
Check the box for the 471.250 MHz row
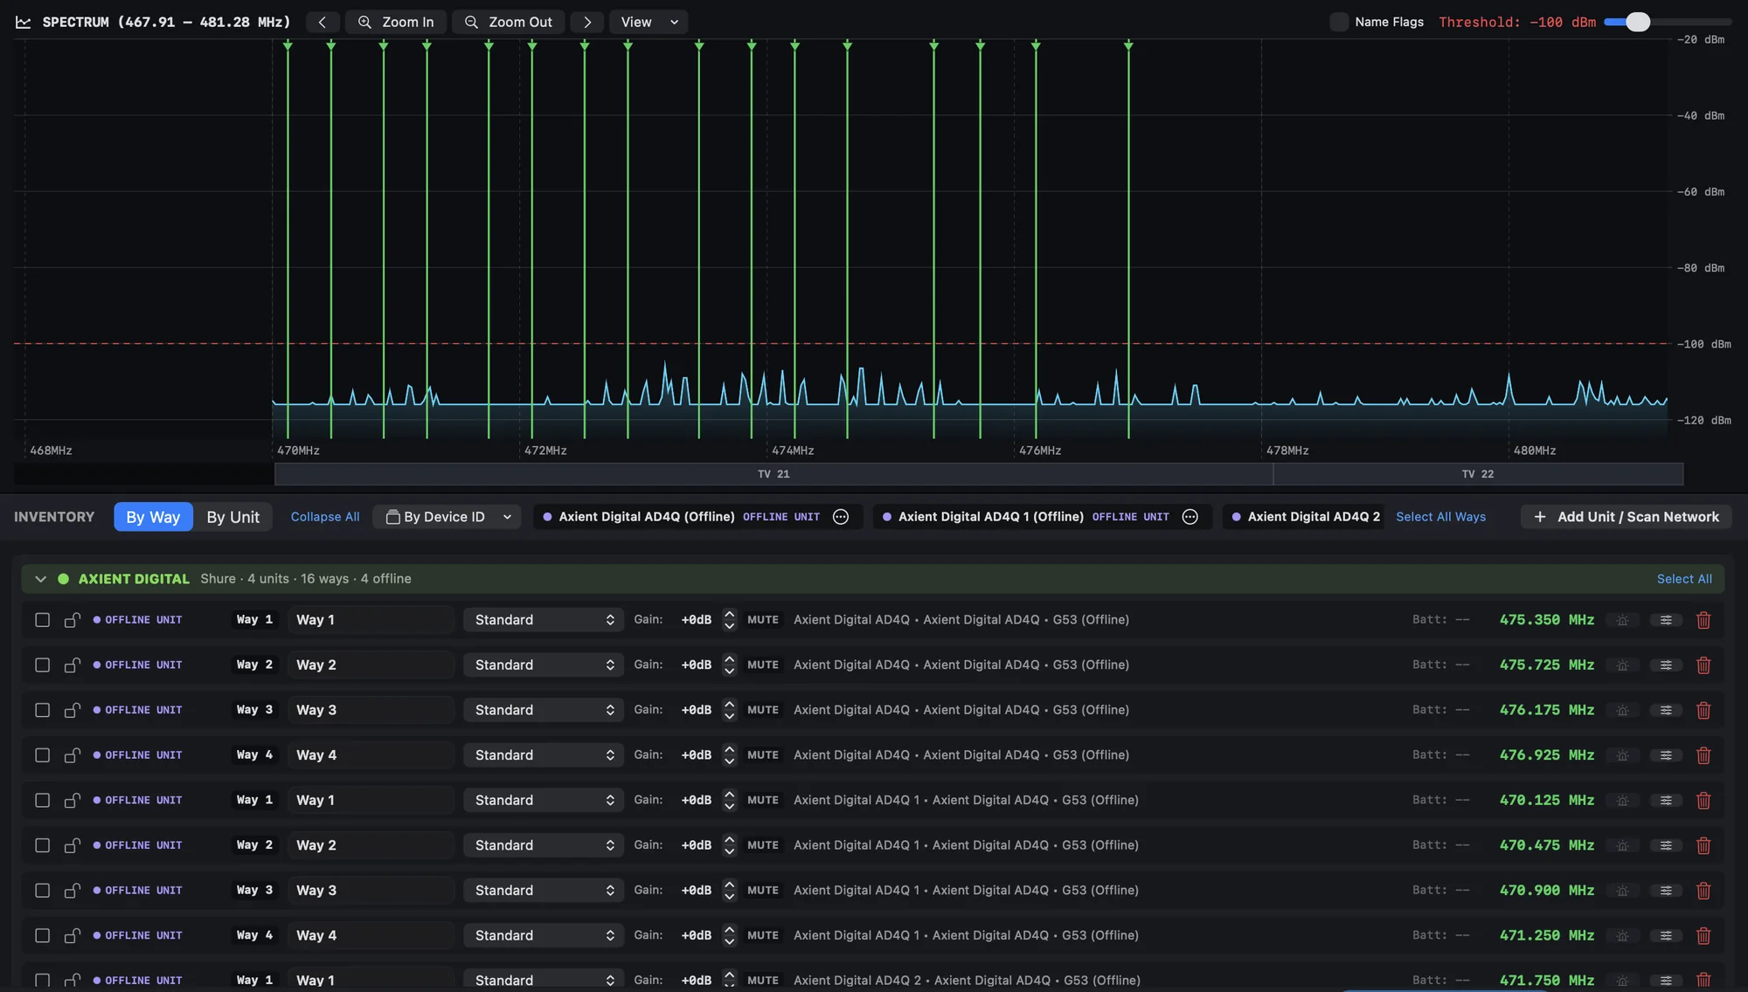pos(42,935)
